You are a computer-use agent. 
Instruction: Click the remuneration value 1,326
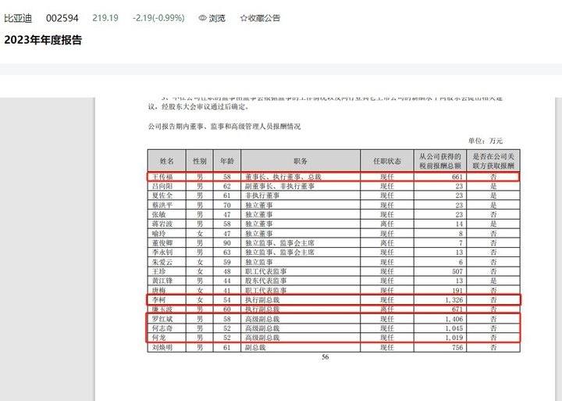pyautogui.click(x=454, y=299)
